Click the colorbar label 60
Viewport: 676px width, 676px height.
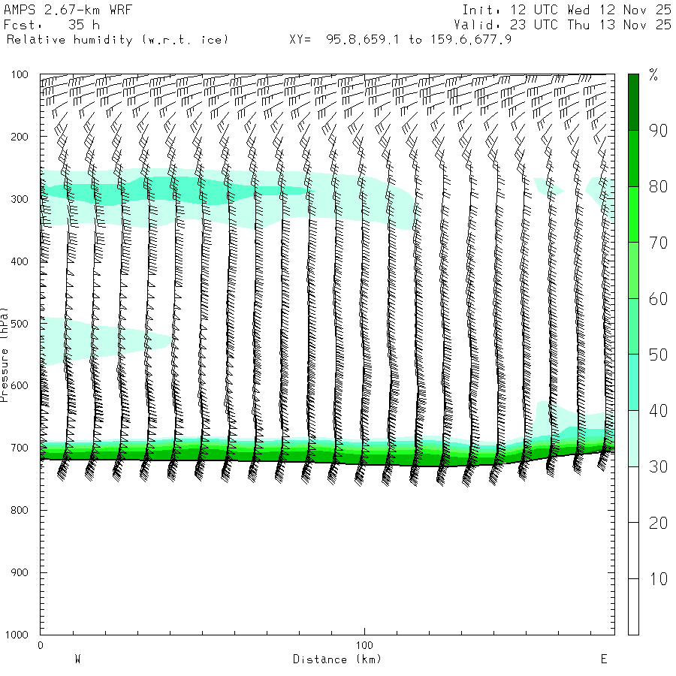658,299
